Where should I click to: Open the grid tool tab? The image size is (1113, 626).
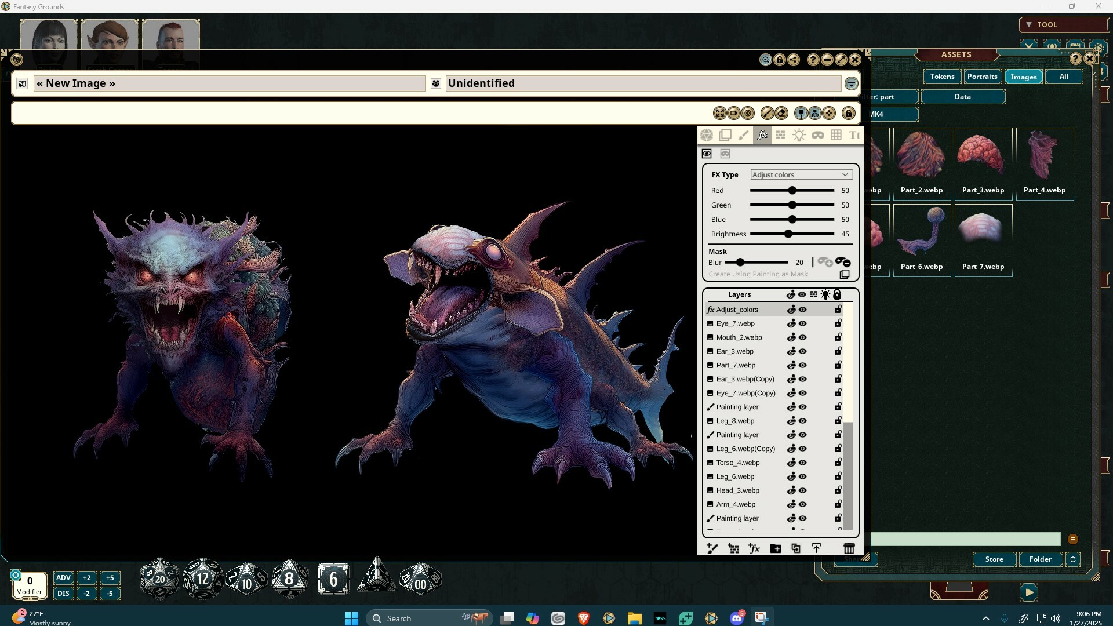836,135
